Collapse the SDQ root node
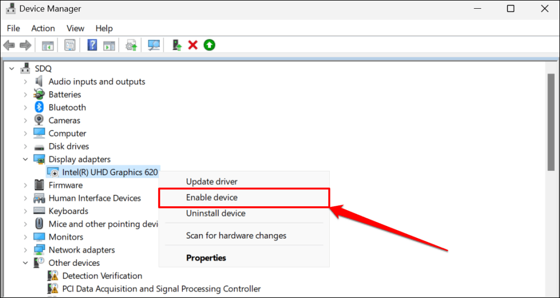The image size is (560, 298). pos(12,68)
